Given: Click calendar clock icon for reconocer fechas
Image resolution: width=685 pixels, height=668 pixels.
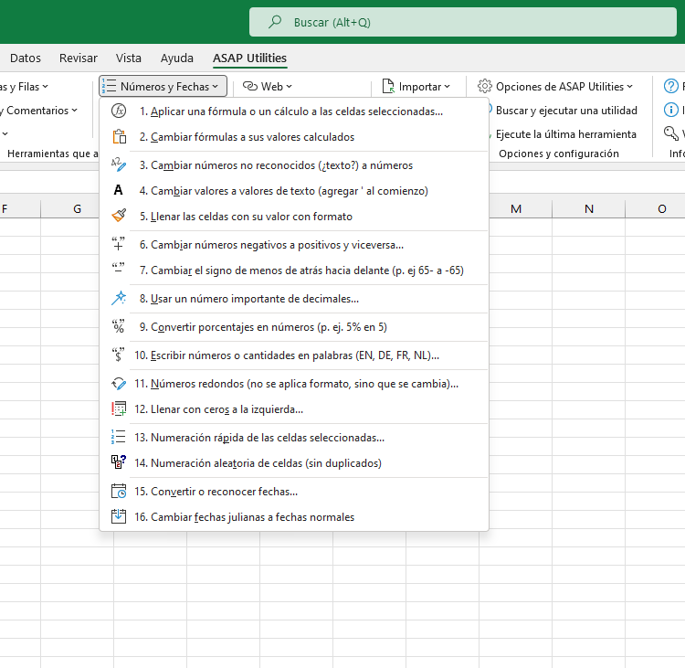Looking at the screenshot, I should click(119, 491).
